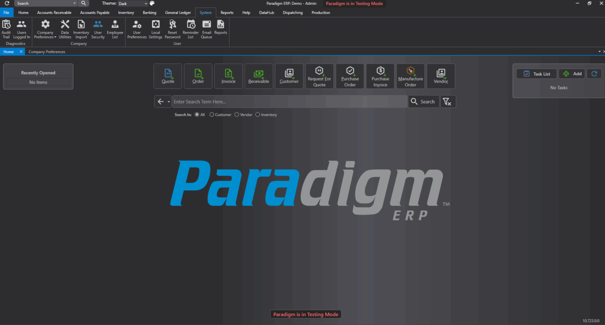The width and height of the screenshot is (605, 325).
Task: Open the Accounts Receivable ribbon tab
Action: pos(54,13)
